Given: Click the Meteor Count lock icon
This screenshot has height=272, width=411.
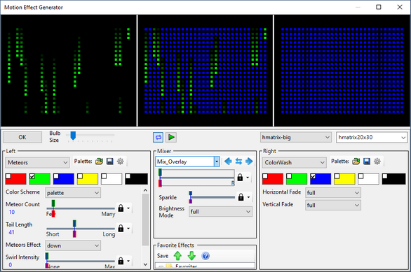Looking at the screenshot, I should [x=121, y=208].
